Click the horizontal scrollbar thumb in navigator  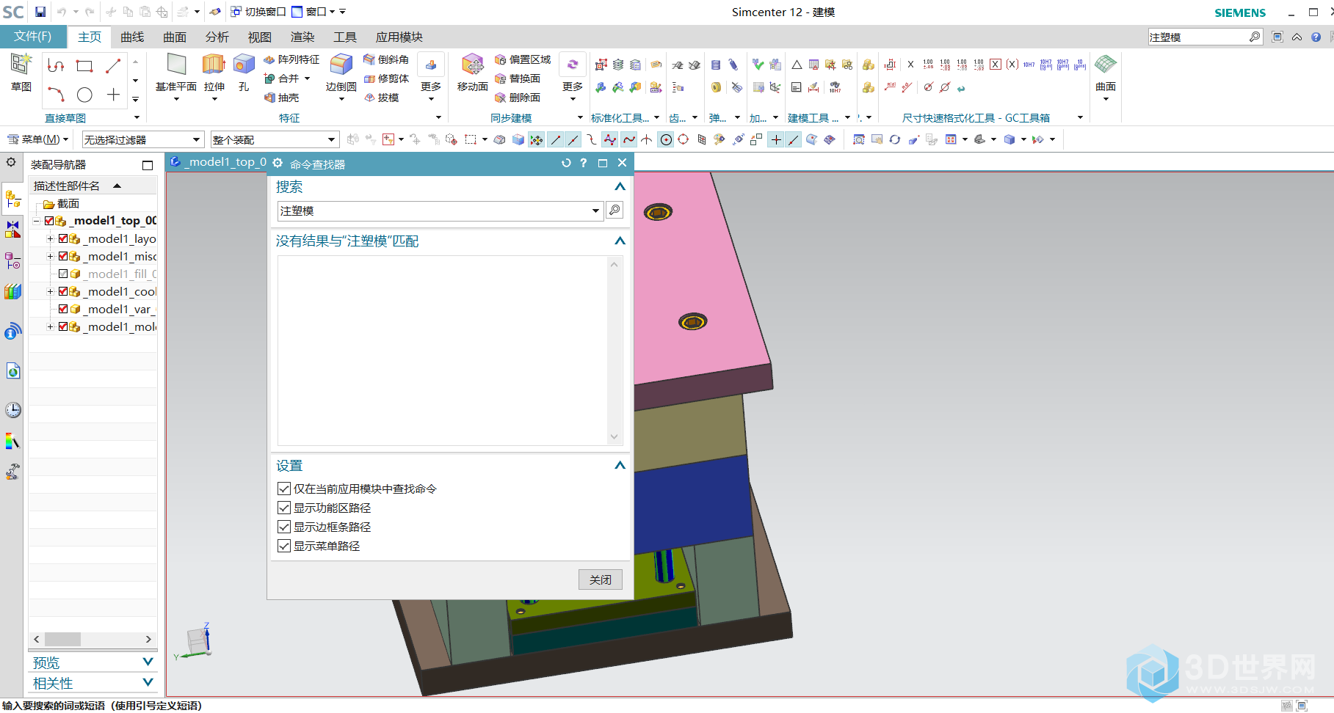[x=63, y=639]
